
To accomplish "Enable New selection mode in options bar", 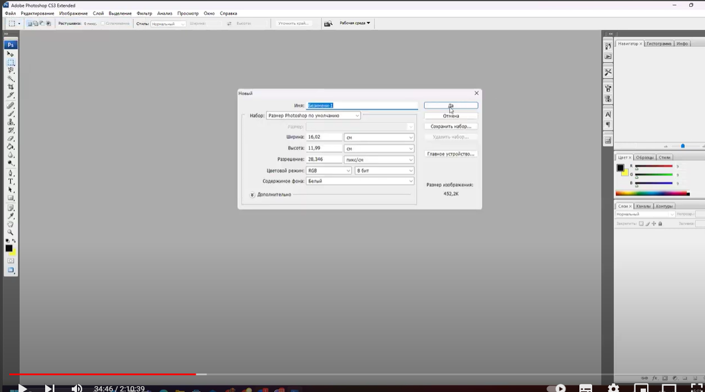I will [x=30, y=24].
